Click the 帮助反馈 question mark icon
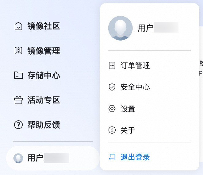Screen dimensions: 203x175 (x=18, y=125)
